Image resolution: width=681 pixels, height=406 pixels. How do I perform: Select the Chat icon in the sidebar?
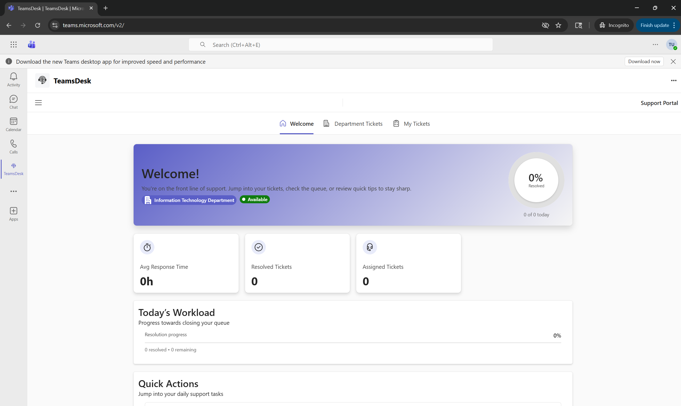pyautogui.click(x=13, y=101)
